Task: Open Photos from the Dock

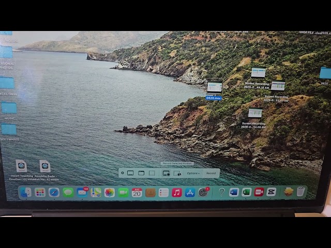Action: 110,193
